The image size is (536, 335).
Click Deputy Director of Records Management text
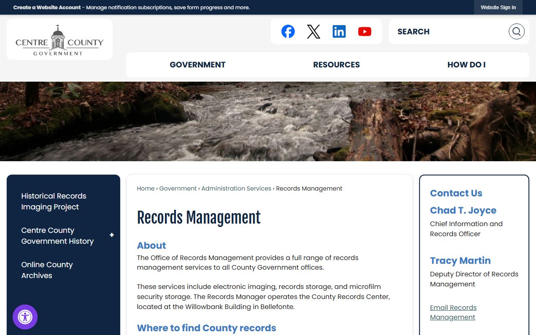pyautogui.click(x=474, y=279)
